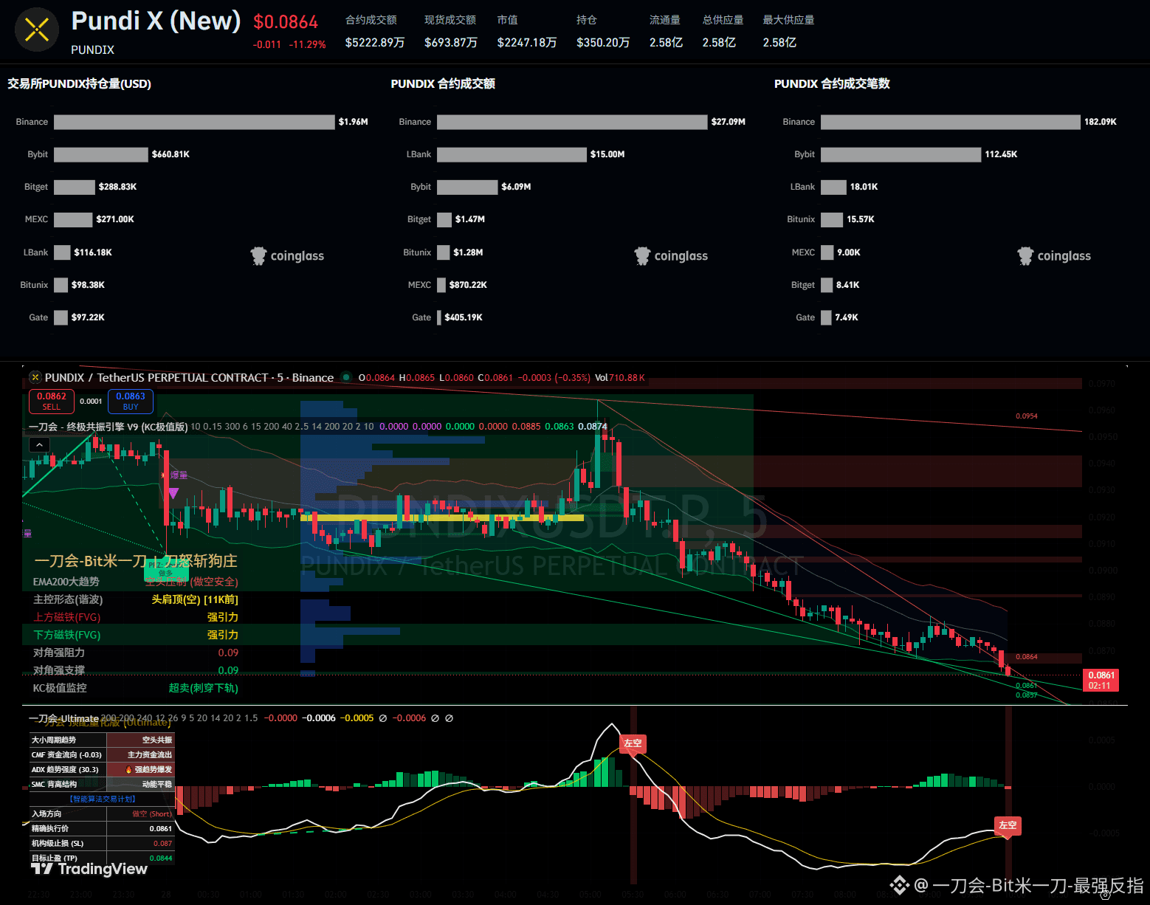
Task: Click the Gate $97.22K value
Action: click(x=88, y=317)
